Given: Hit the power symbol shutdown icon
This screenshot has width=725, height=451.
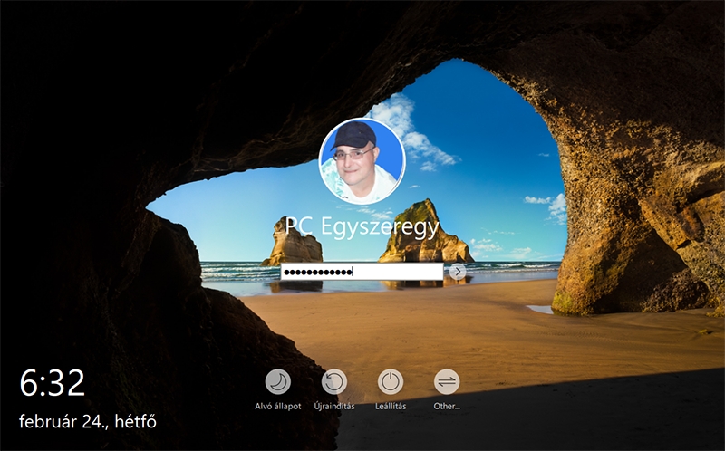Looking at the screenshot, I should (391, 381).
